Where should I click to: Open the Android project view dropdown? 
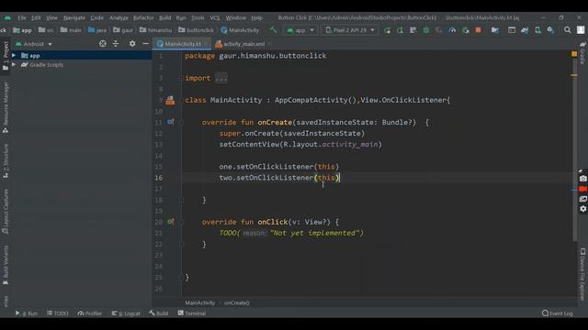33,44
